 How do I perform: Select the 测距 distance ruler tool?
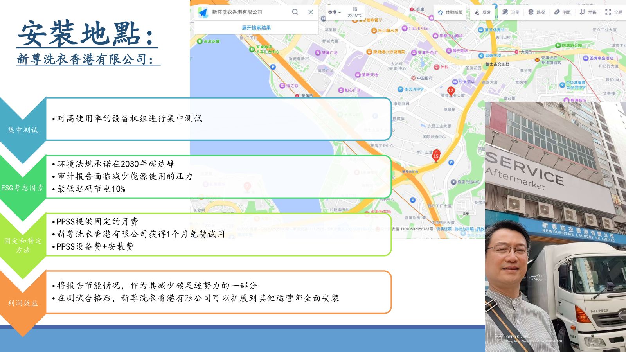tap(562, 12)
